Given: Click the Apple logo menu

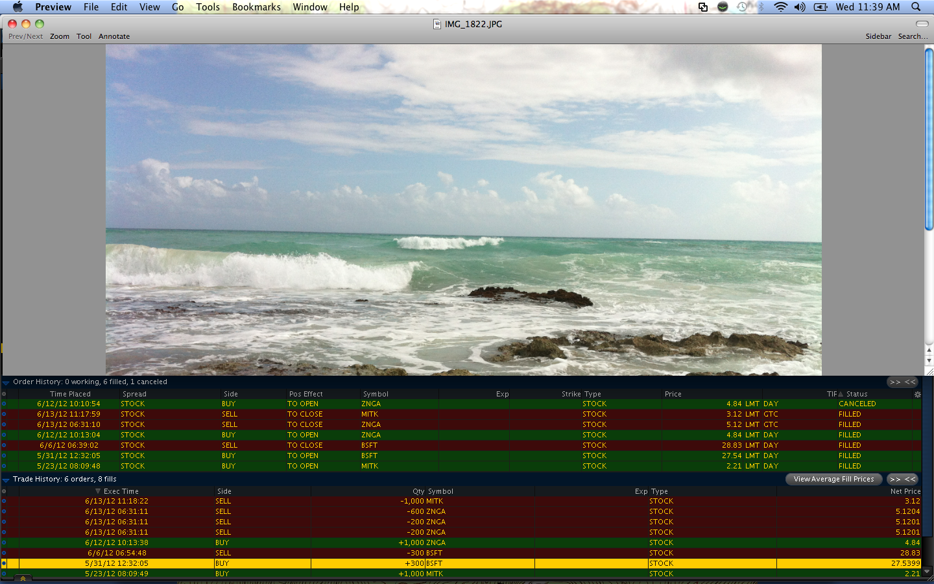Looking at the screenshot, I should tap(18, 7).
